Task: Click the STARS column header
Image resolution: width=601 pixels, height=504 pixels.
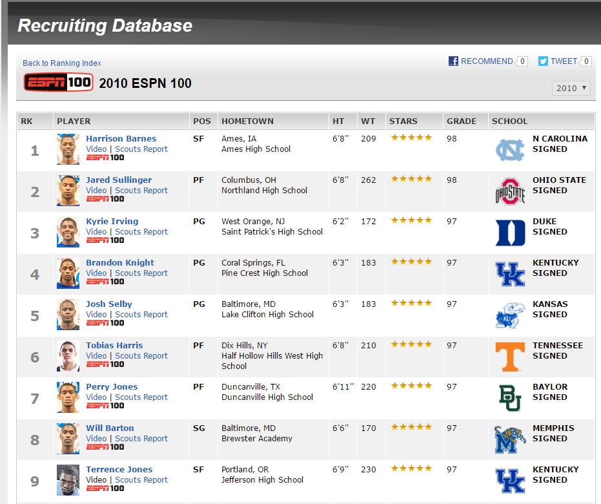Action: 403,121
